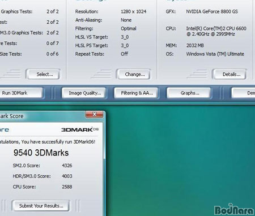Viewport: 255px width, 216px height.
Task: Click the HLSL PS Target value 3_0
Action: pos(125,45)
